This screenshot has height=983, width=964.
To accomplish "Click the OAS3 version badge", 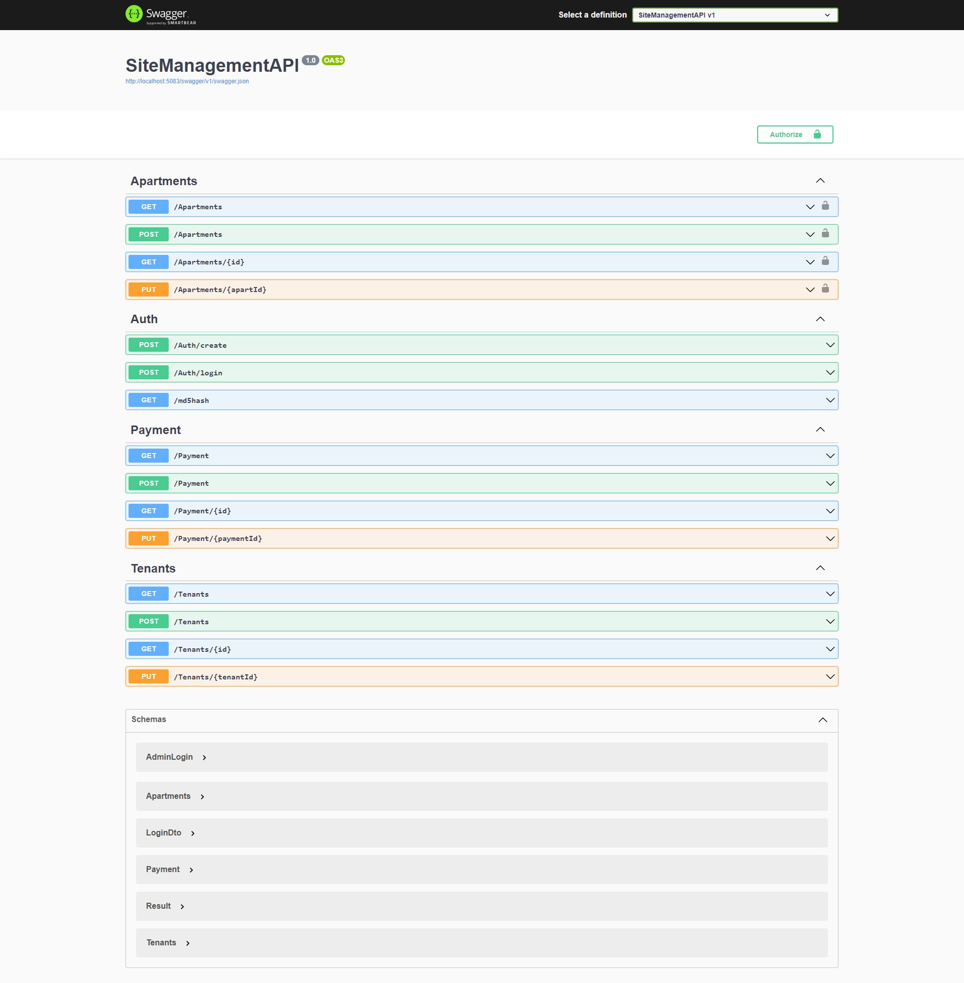I will click(x=333, y=60).
